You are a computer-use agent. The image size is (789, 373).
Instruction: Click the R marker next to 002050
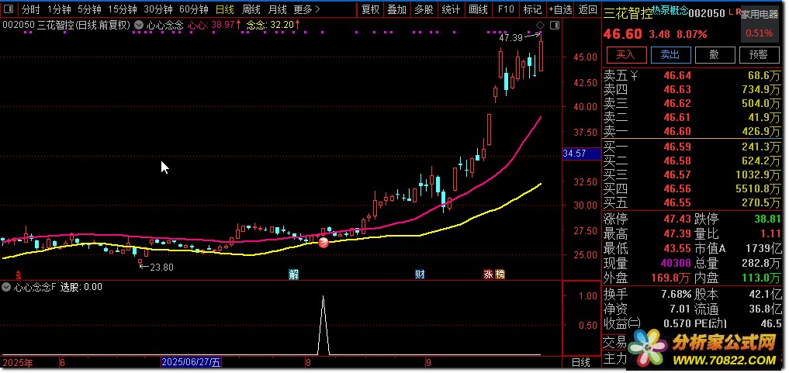pyautogui.click(x=738, y=11)
